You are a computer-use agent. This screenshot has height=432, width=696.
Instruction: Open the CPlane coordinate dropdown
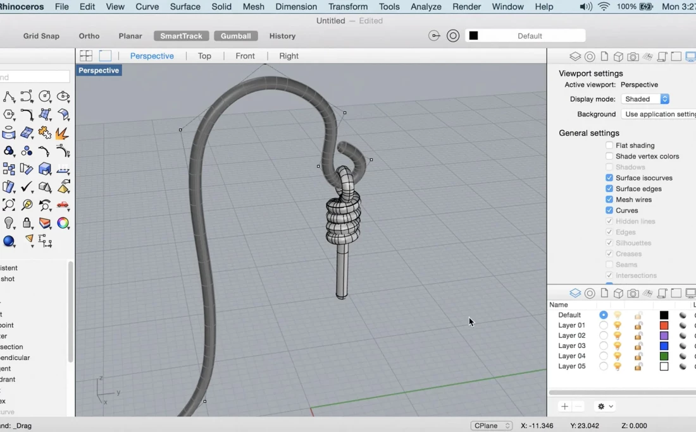click(x=492, y=425)
